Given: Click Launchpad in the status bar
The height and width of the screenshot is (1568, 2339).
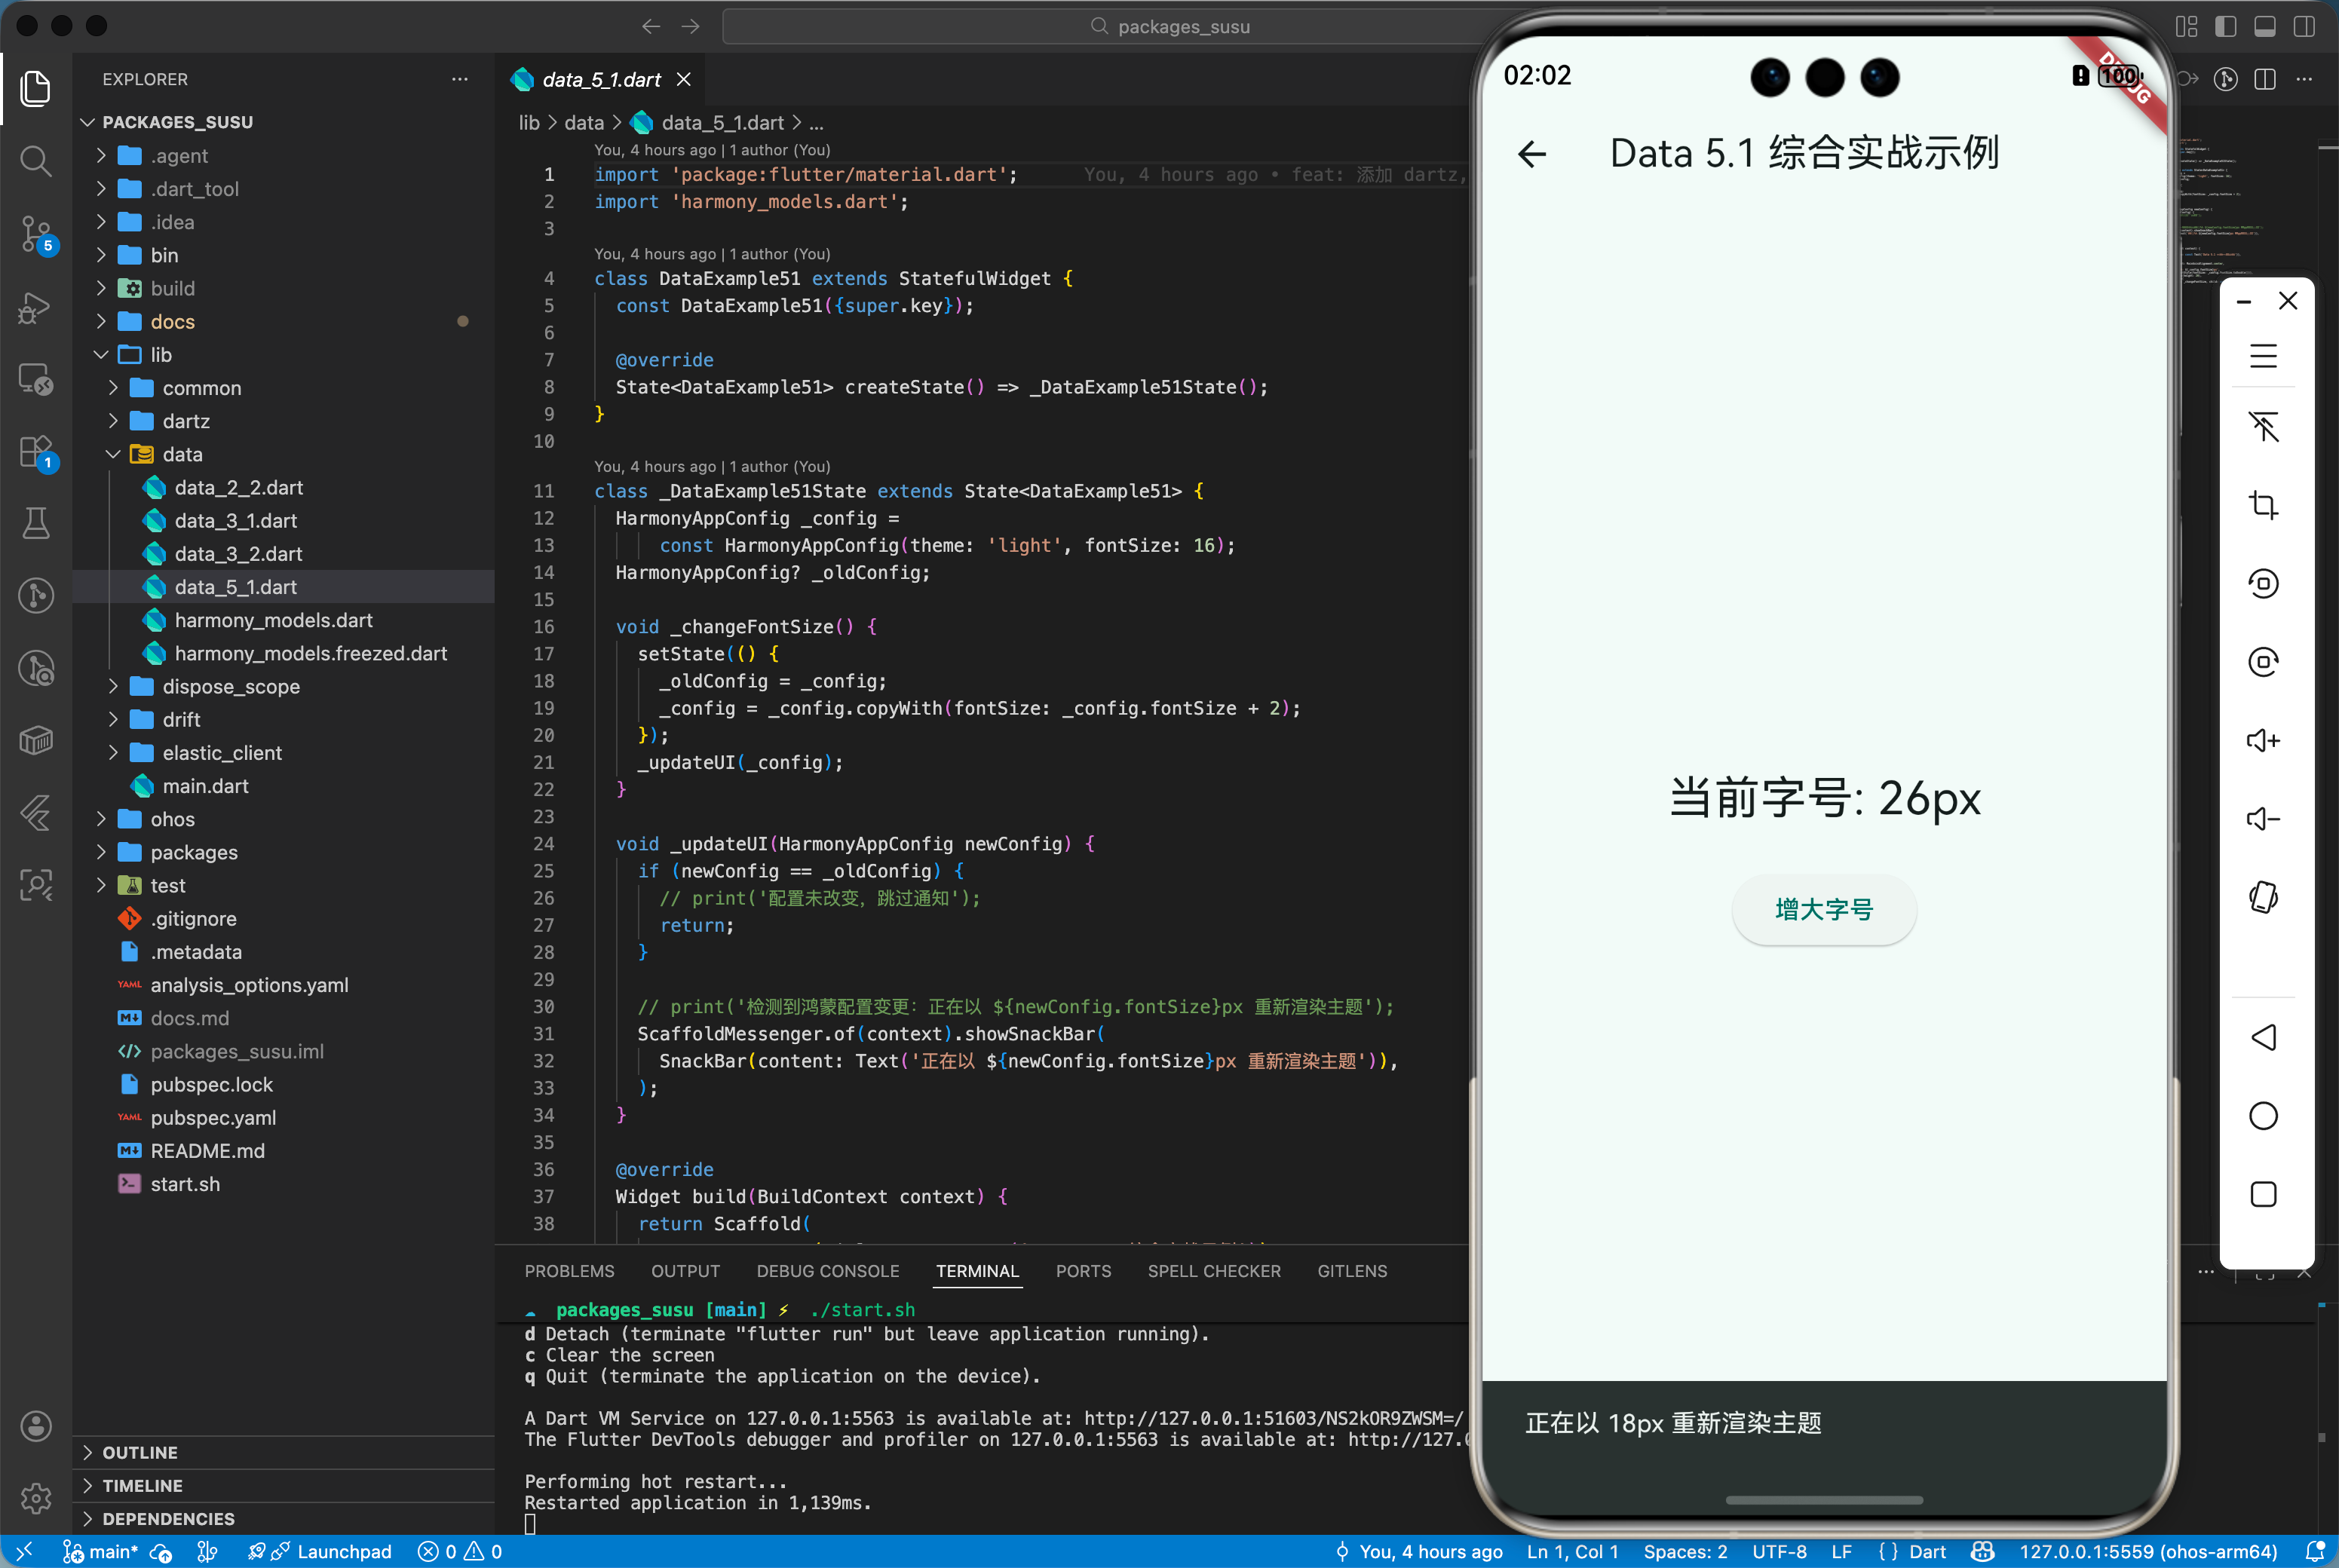Looking at the screenshot, I should [x=343, y=1551].
